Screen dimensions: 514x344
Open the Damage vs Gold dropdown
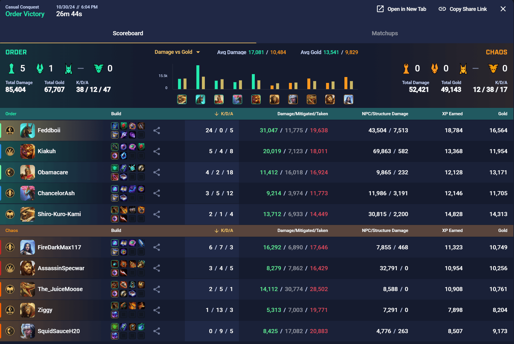tap(177, 52)
